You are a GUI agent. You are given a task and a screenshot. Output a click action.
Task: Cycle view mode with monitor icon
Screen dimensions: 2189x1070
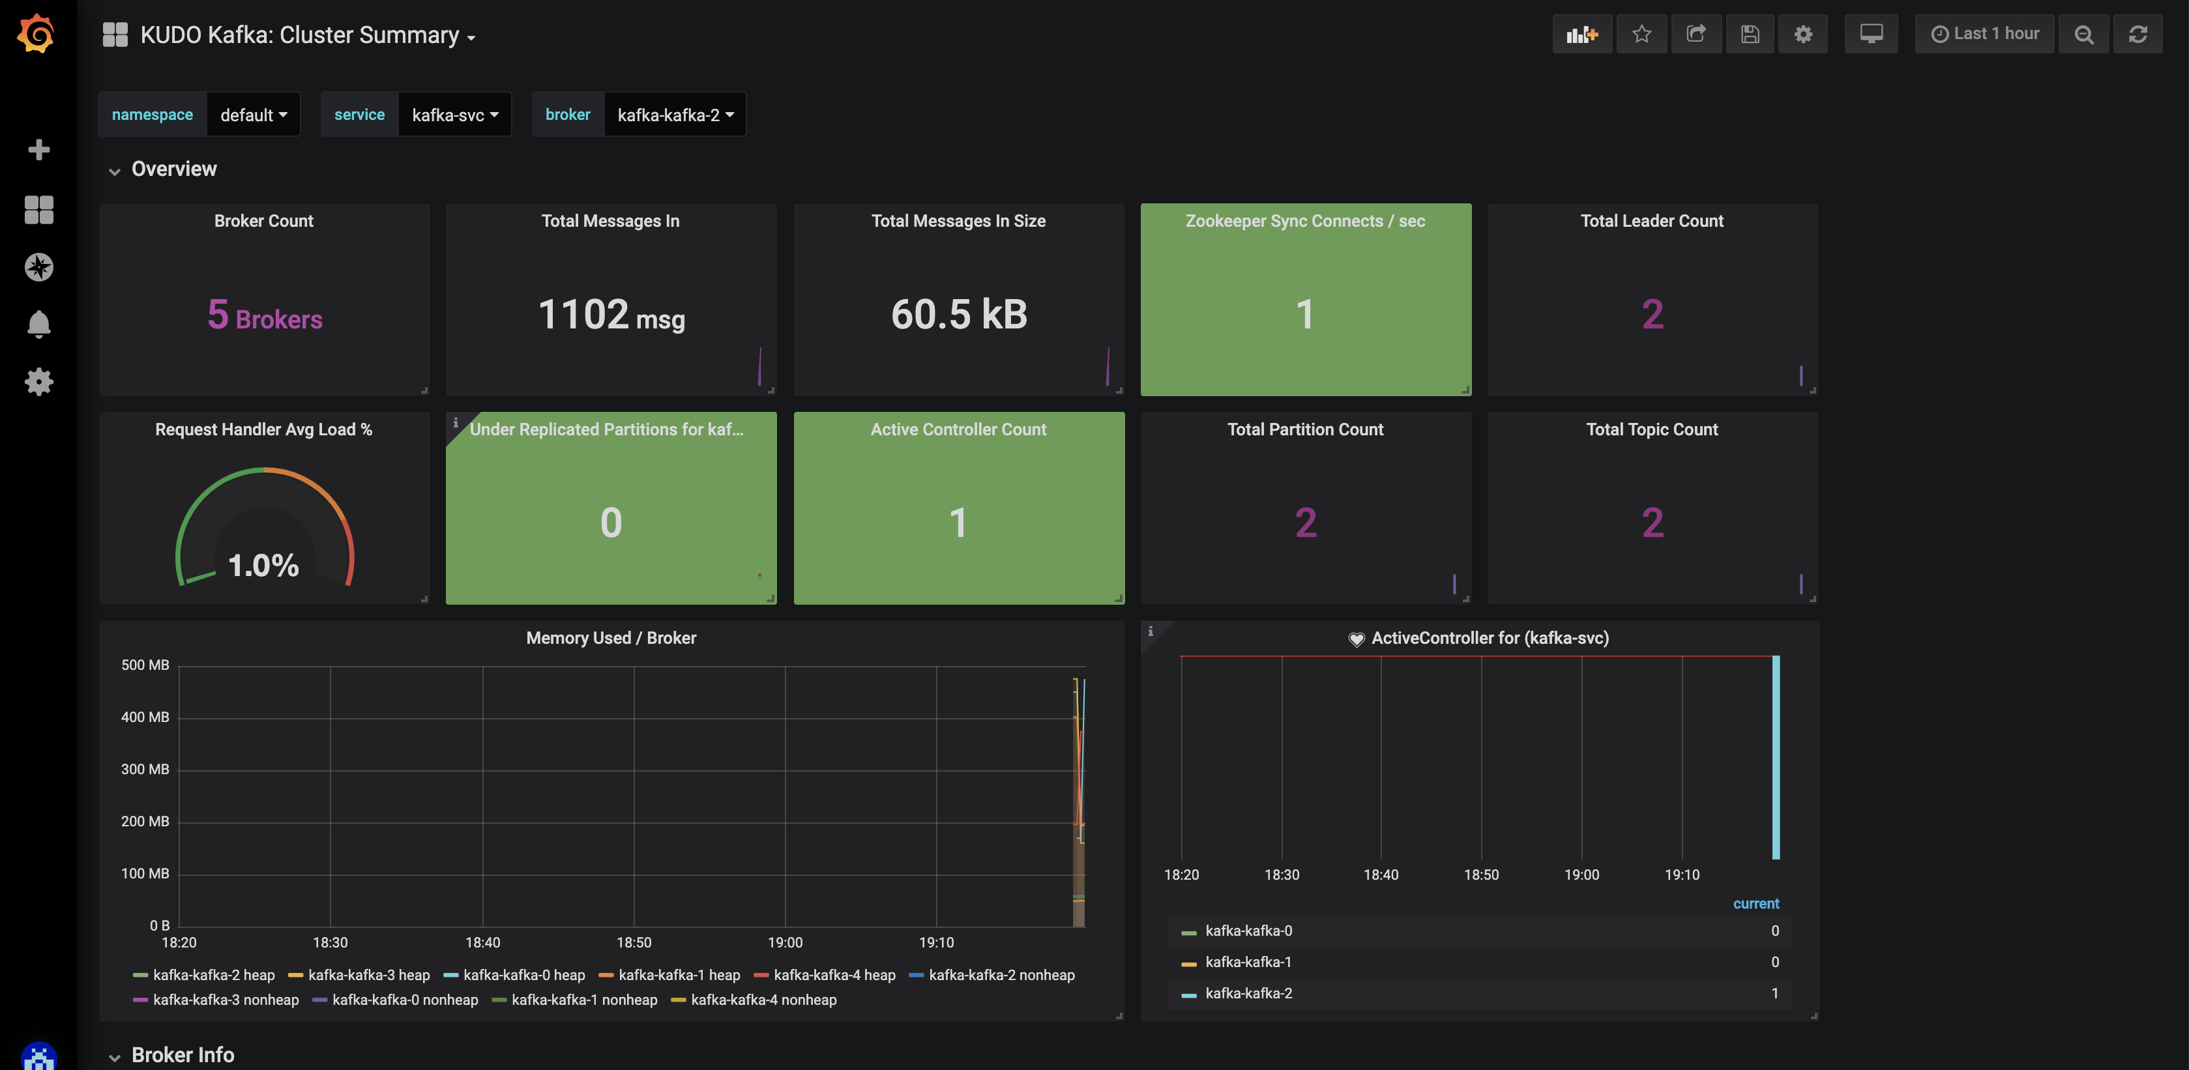(x=1871, y=34)
